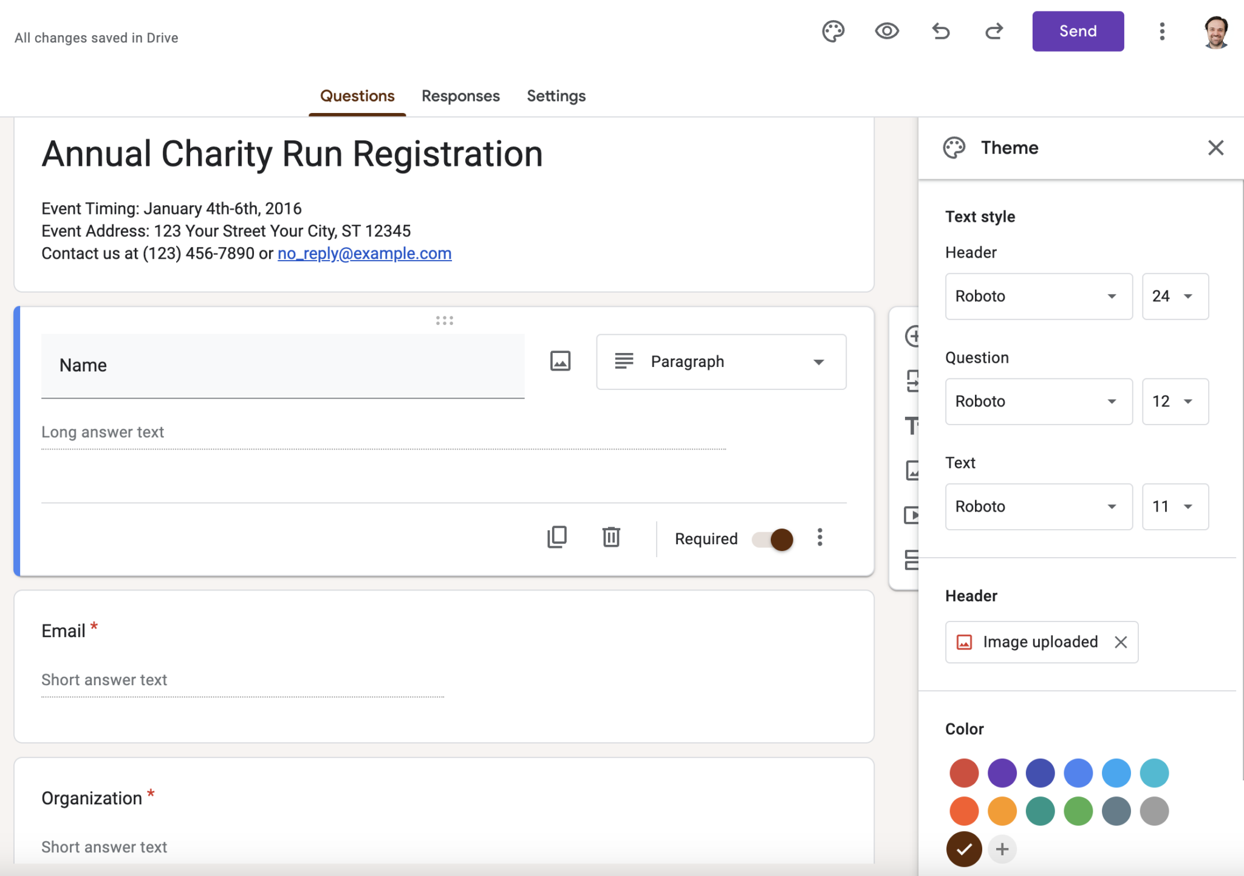The height and width of the screenshot is (876, 1244).
Task: Add an image to the Name question
Action: pos(559,361)
